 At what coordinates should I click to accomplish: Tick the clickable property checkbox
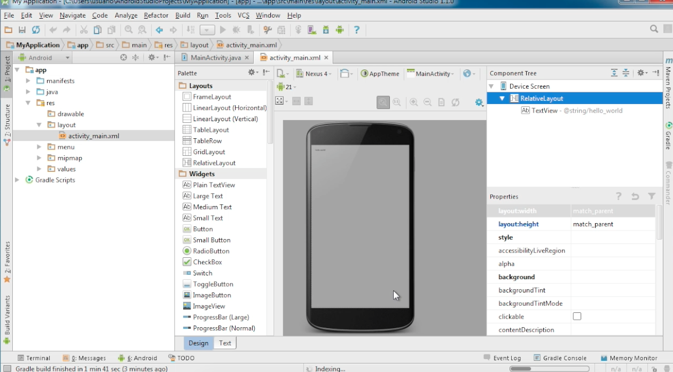coord(577,316)
